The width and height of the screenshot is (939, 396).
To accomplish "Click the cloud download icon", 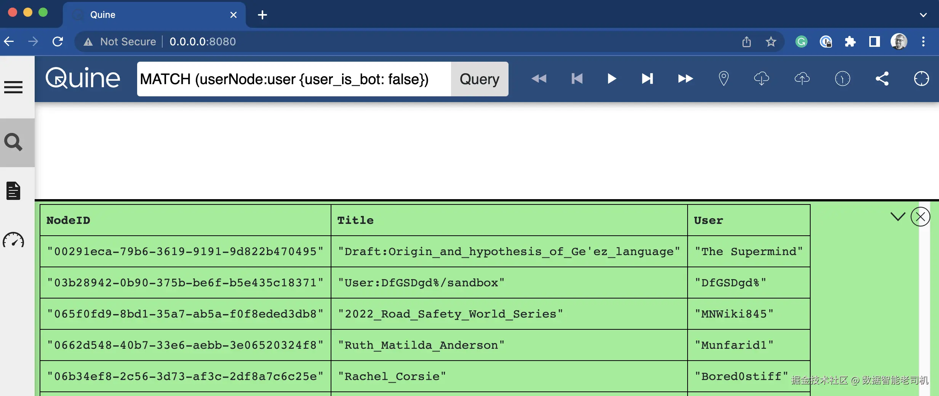I will 761,79.
